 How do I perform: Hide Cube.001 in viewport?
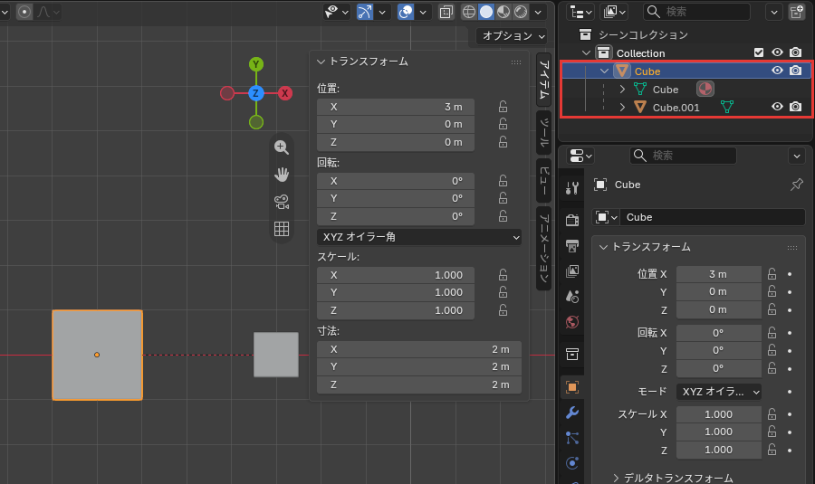(777, 107)
